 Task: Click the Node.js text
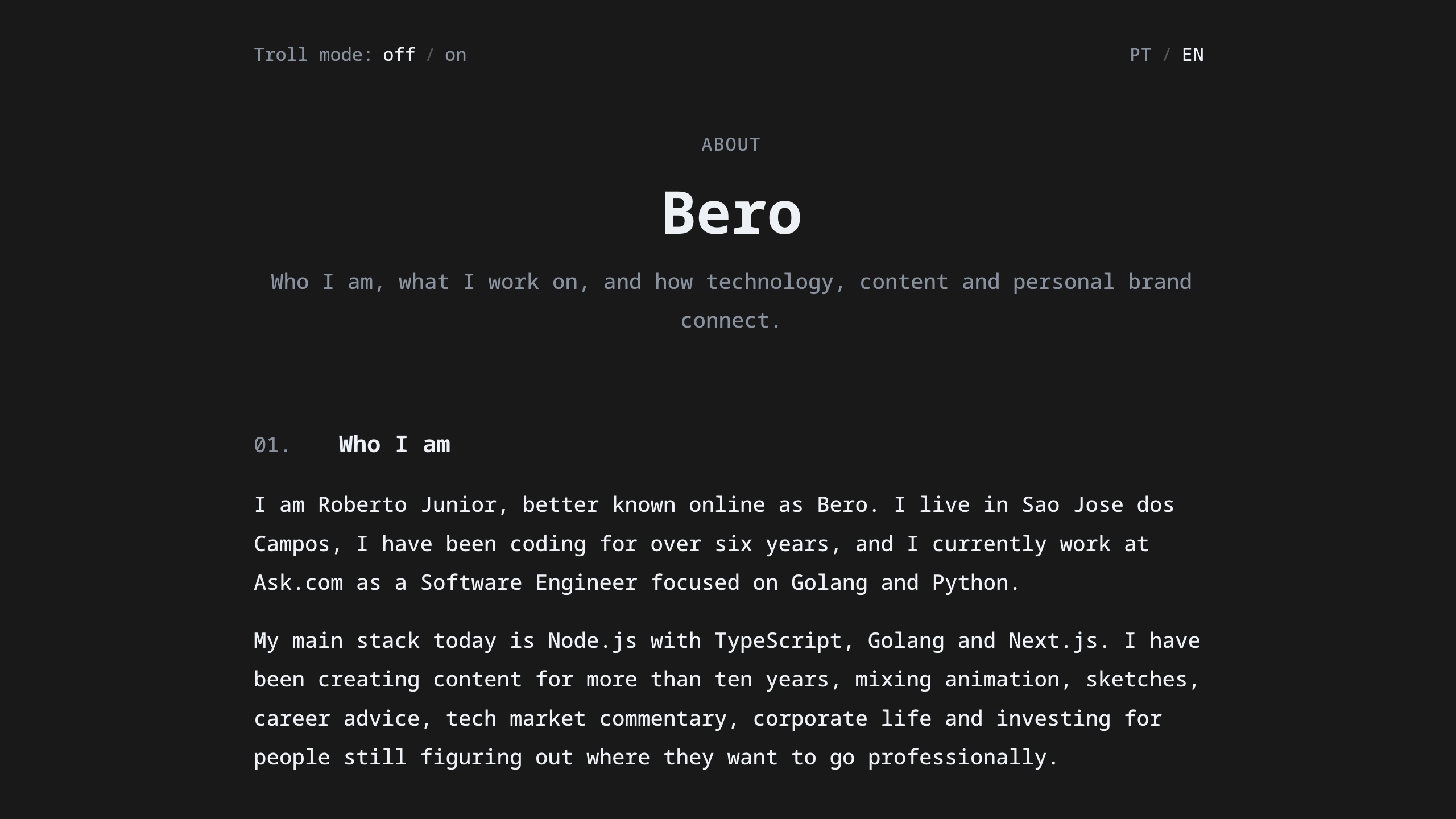coord(592,641)
